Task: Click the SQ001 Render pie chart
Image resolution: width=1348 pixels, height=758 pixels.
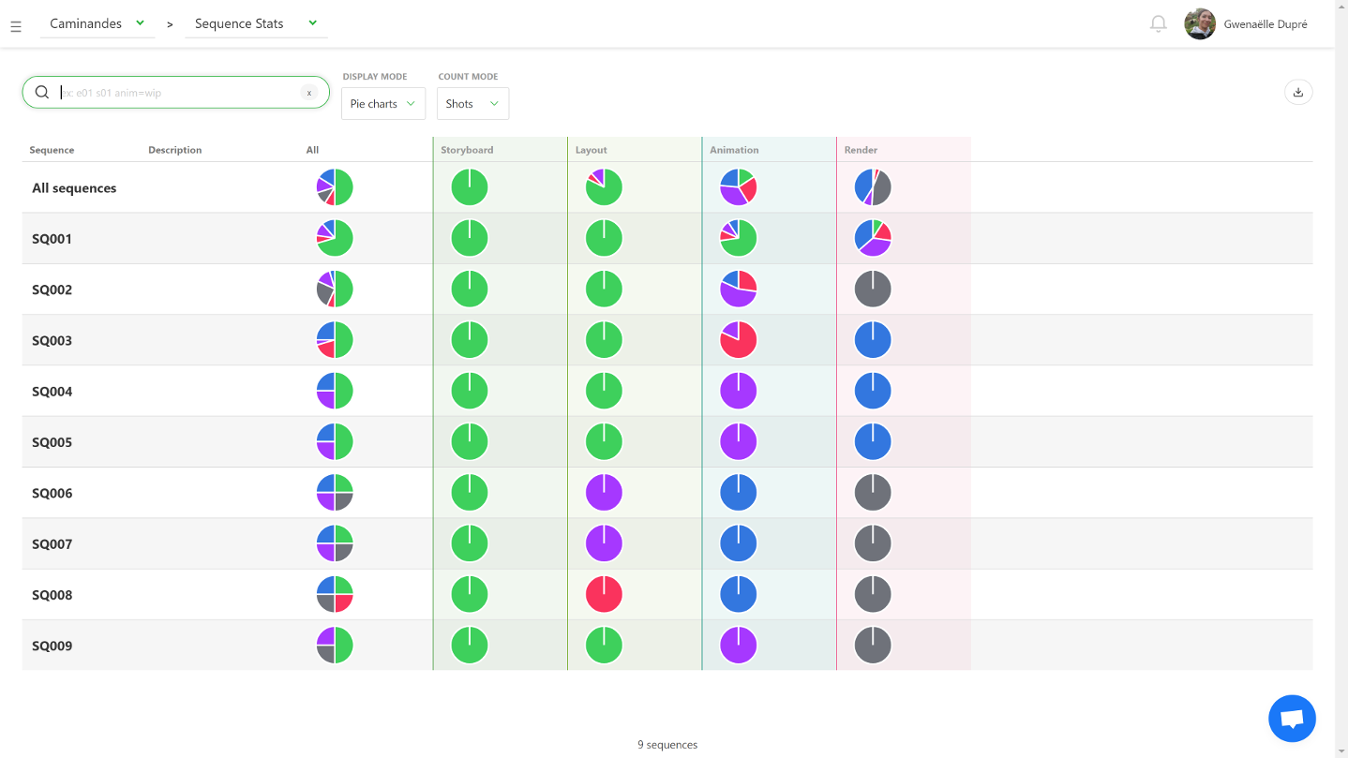Action: tap(873, 239)
